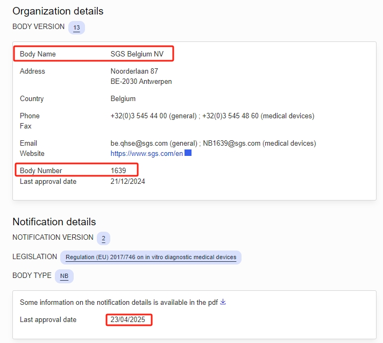Select organization last approval date 21/12/2024
This screenshot has height=343, width=383.
[127, 181]
